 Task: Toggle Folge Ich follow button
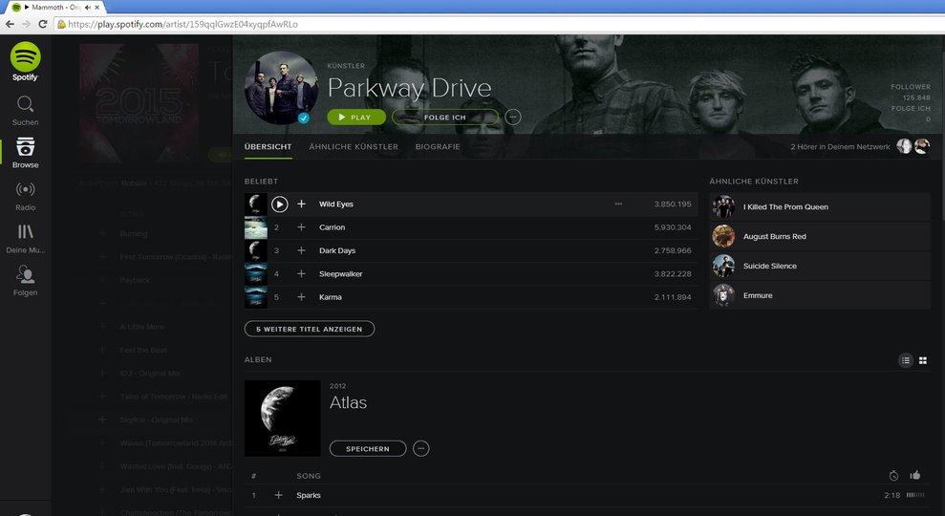tap(445, 117)
